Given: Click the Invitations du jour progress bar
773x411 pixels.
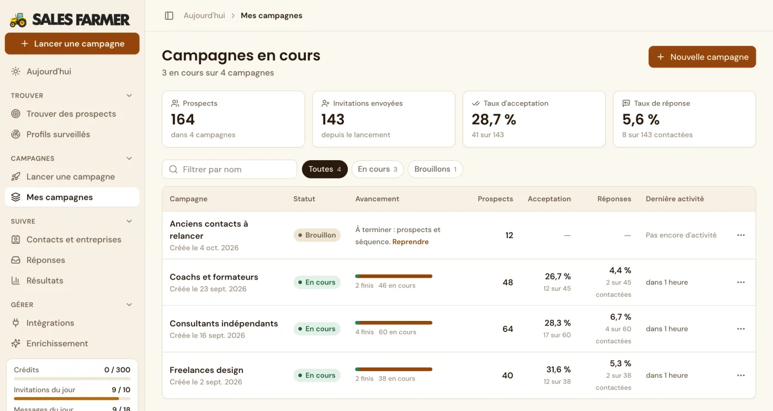Looking at the screenshot, I should coord(72,398).
